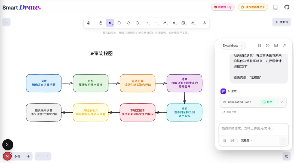
Task: Open the 素材库 panel
Action: point(281,21)
